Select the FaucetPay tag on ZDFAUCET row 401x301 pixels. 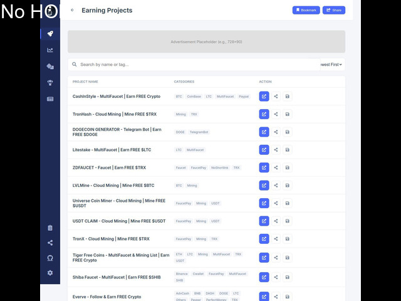point(198,168)
